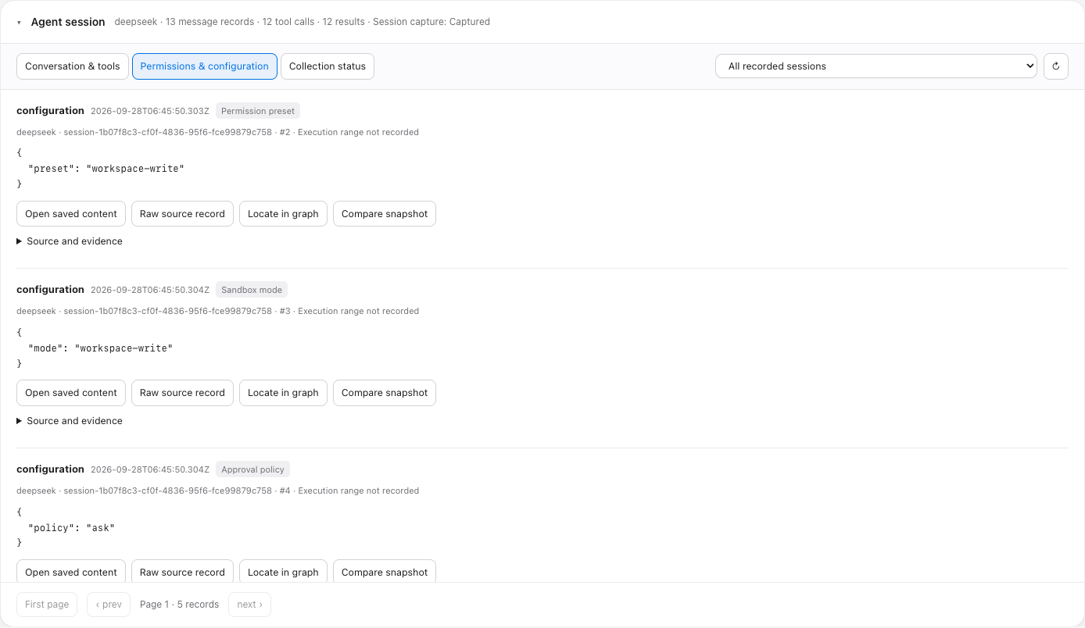Compare snapshot for the Approval policy record
Viewport: 1085px width, 628px height.
tap(385, 572)
